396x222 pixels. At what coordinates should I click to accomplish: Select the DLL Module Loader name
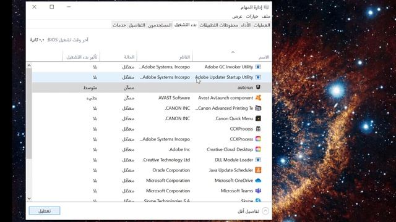coord(234,160)
